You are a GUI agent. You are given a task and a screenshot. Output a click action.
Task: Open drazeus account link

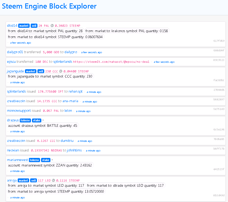[x=13, y=120]
